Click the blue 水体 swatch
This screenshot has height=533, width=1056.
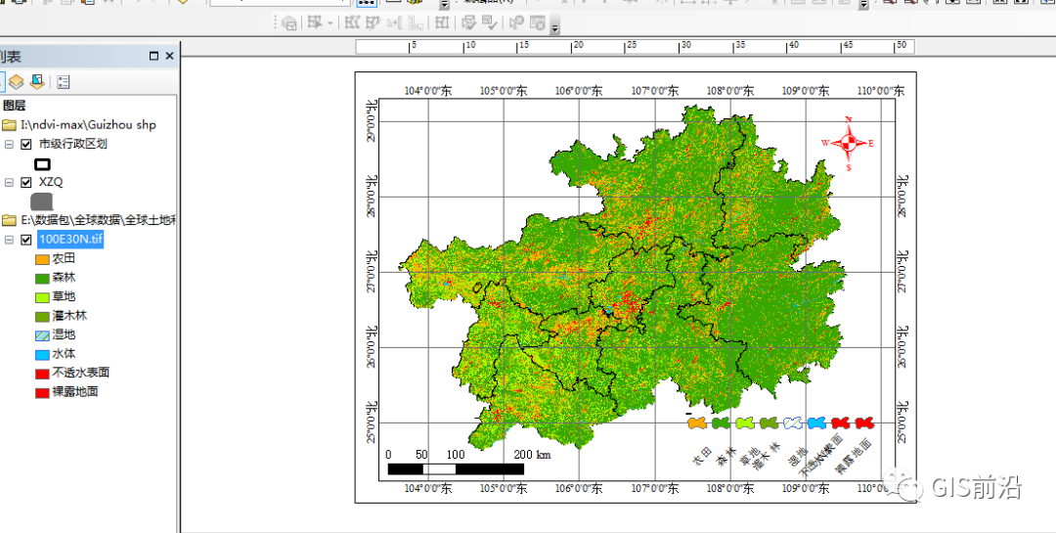tap(42, 354)
